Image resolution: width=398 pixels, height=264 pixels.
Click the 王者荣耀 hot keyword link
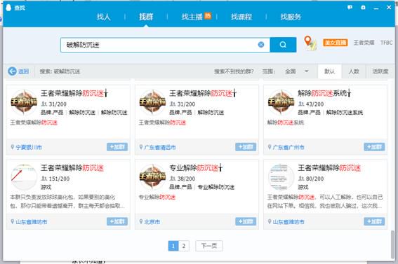[364, 43]
